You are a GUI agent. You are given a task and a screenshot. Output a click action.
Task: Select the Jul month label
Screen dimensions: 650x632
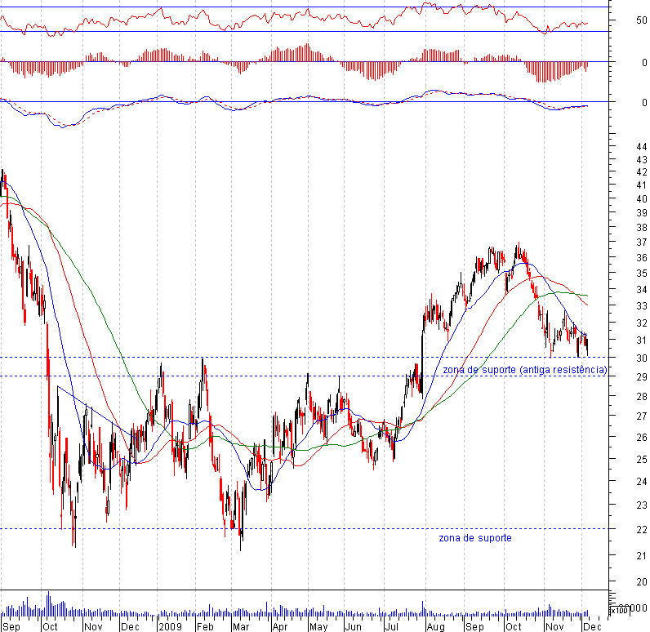[x=391, y=626]
